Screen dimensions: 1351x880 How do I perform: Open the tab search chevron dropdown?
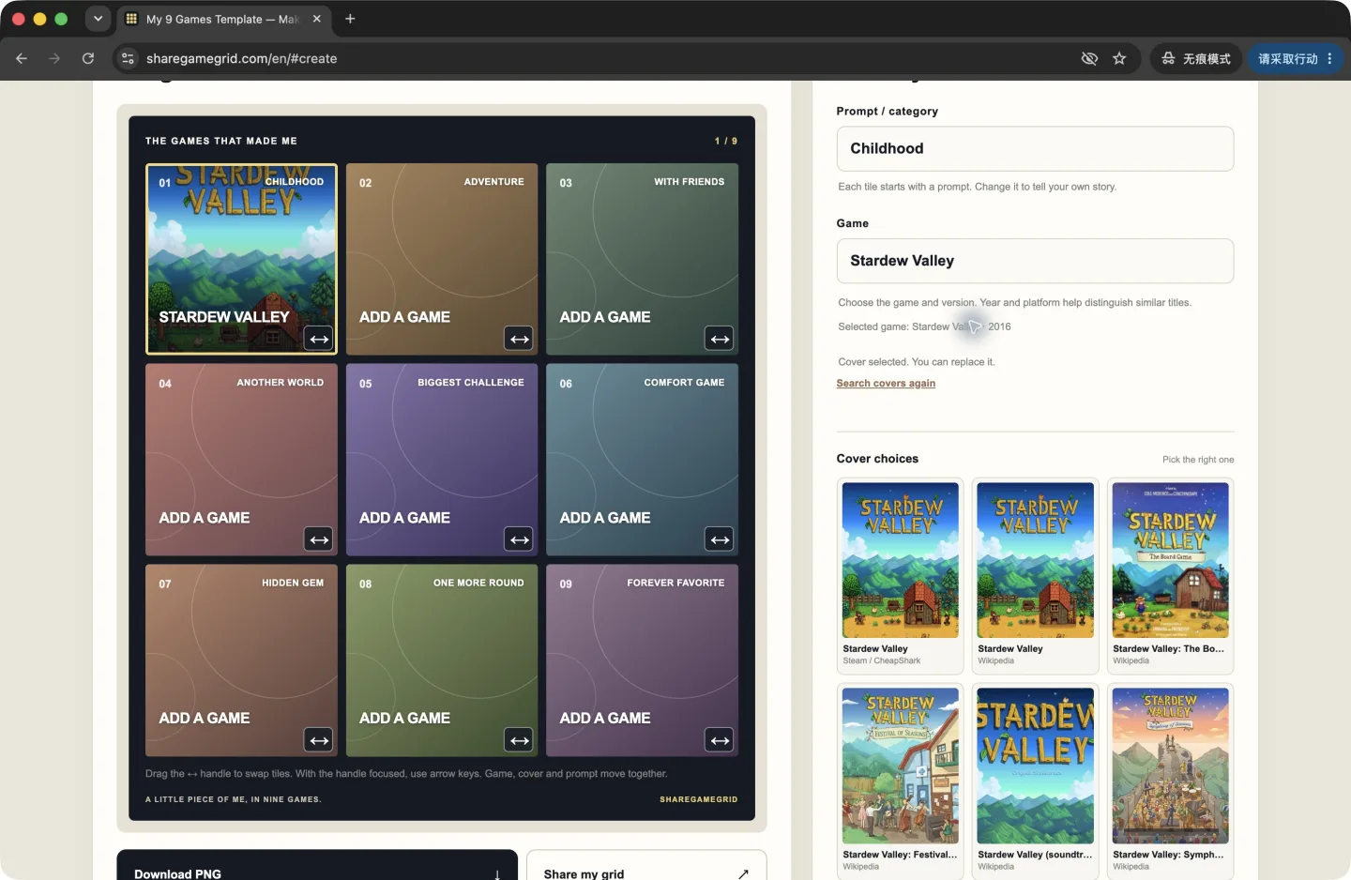(x=98, y=19)
